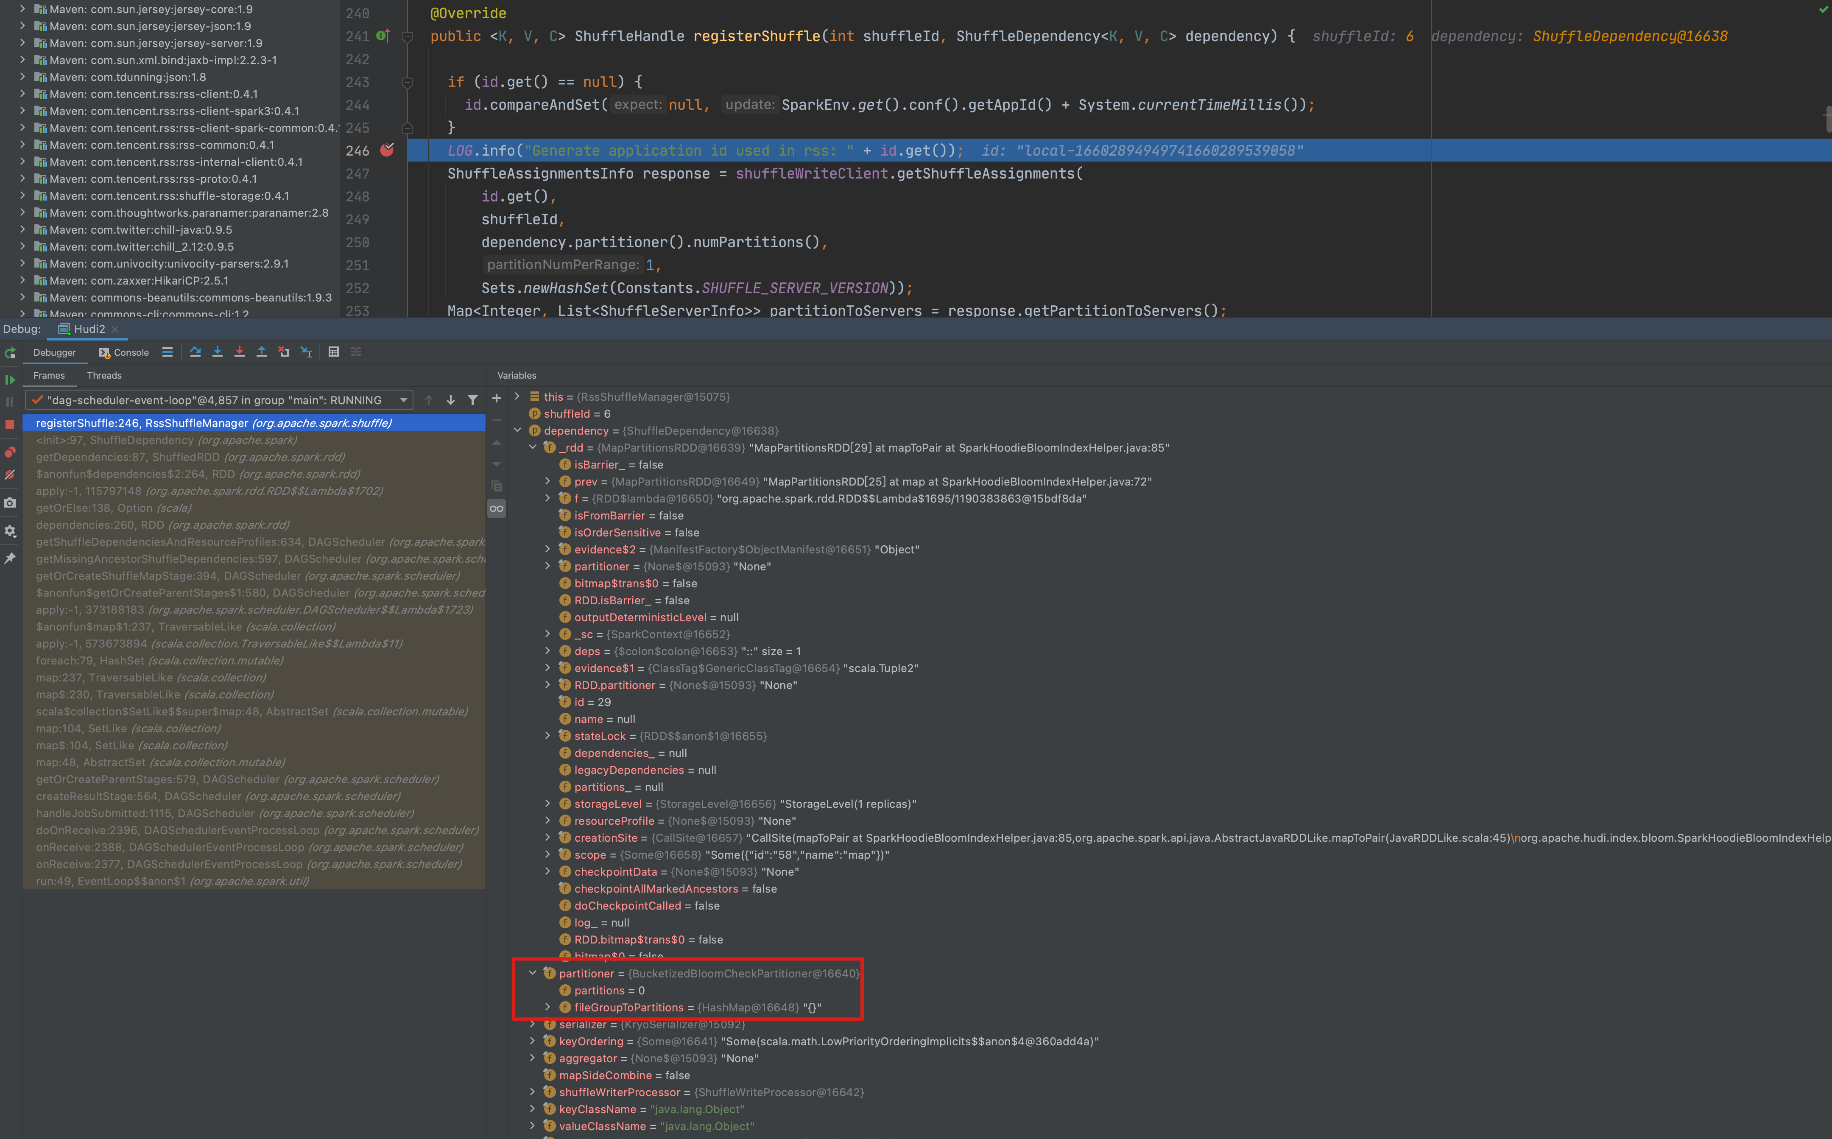Click the filter frames funnel icon

472,400
